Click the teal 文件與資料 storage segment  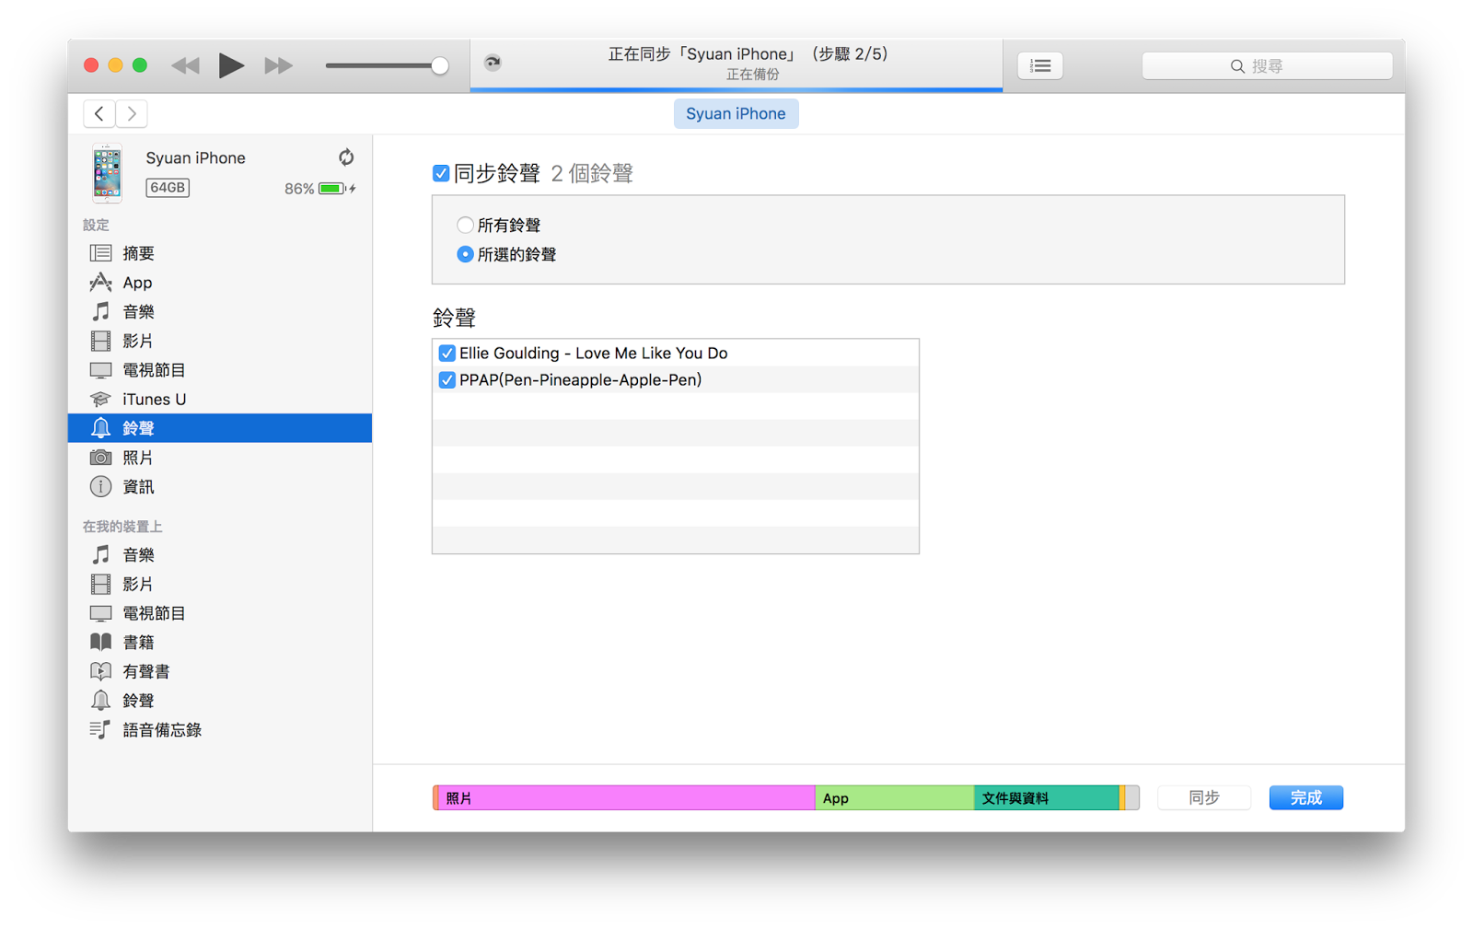point(1047,798)
